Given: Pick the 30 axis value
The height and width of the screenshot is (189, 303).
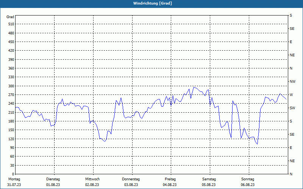Looking at the screenshot, I should point(12,165).
